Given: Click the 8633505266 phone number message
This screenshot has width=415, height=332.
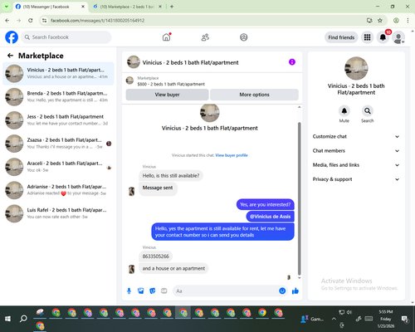Looking at the screenshot, I should tap(155, 256).
